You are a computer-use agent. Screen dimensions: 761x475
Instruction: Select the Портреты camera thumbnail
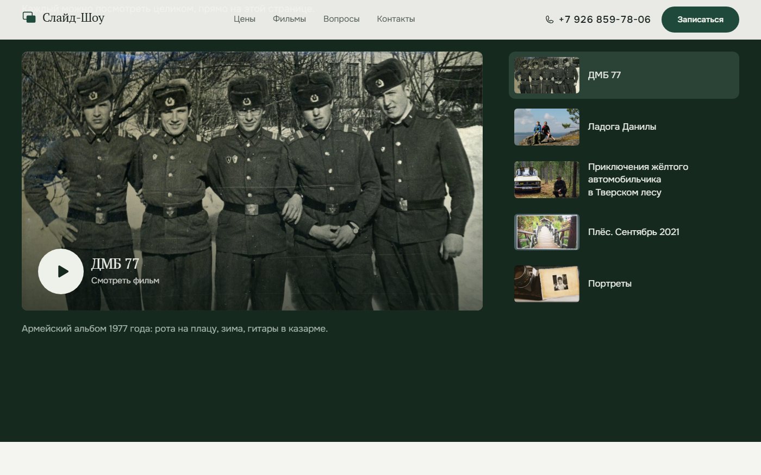(x=547, y=283)
